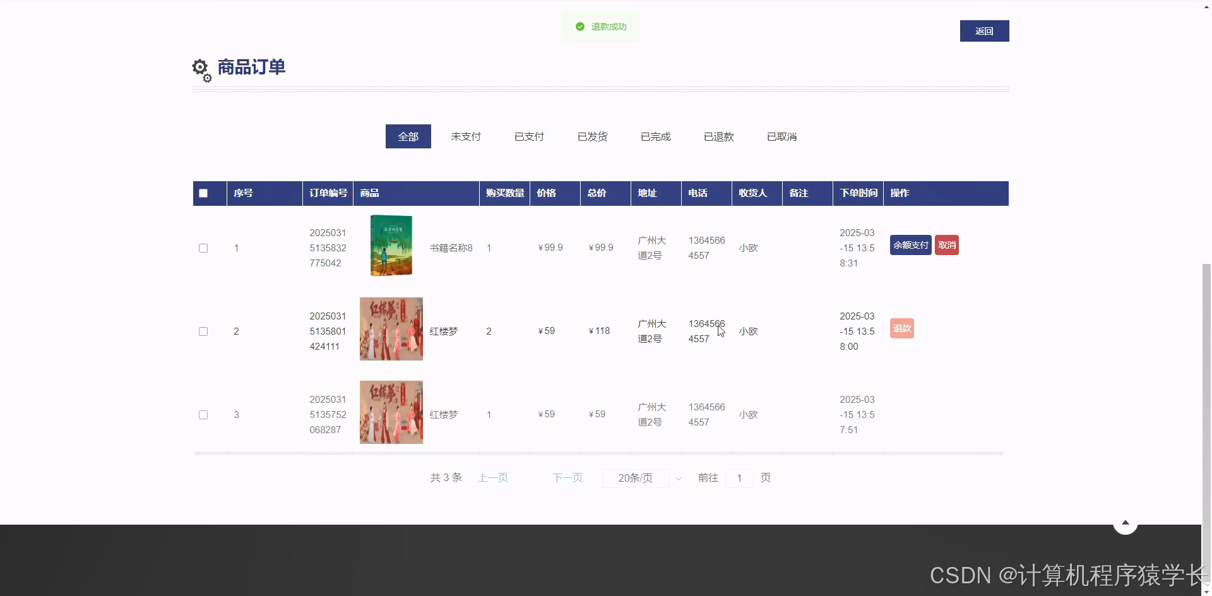Click the 红楼梦 book cover thumbnail
Viewport: 1212px width, 596px height.
tap(391, 328)
